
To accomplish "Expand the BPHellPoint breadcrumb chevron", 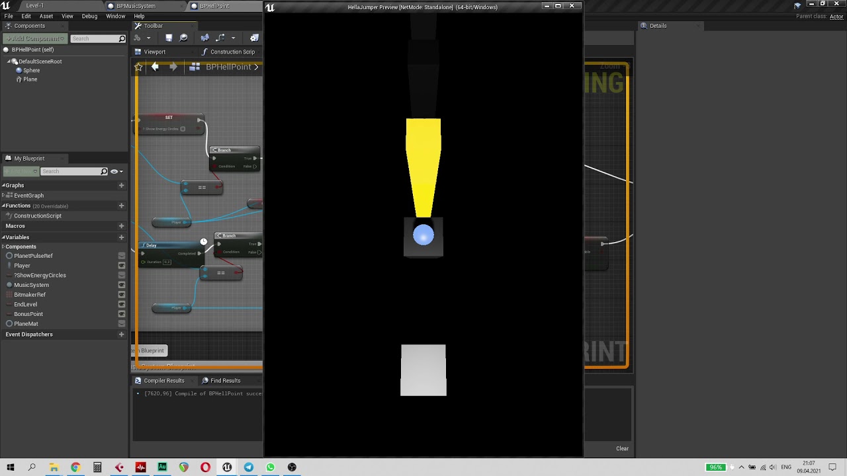I will [256, 67].
